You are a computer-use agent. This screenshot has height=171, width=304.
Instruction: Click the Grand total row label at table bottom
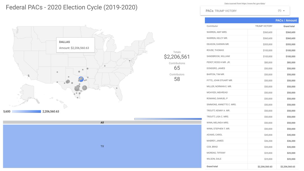pos(212,167)
